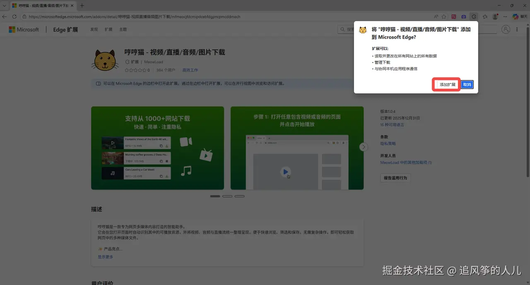Click 添加扩展 in the install dialog
This screenshot has height=285, width=530.
point(447,85)
